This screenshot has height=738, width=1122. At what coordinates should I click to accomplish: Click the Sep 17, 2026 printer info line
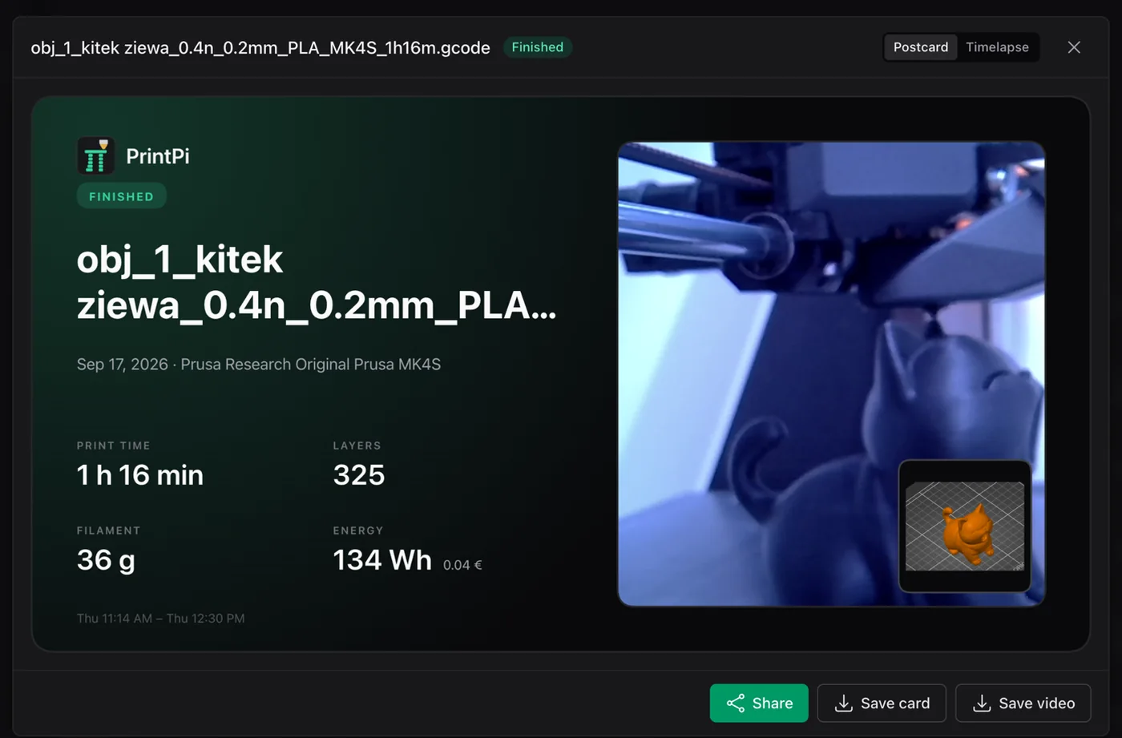[x=259, y=364]
